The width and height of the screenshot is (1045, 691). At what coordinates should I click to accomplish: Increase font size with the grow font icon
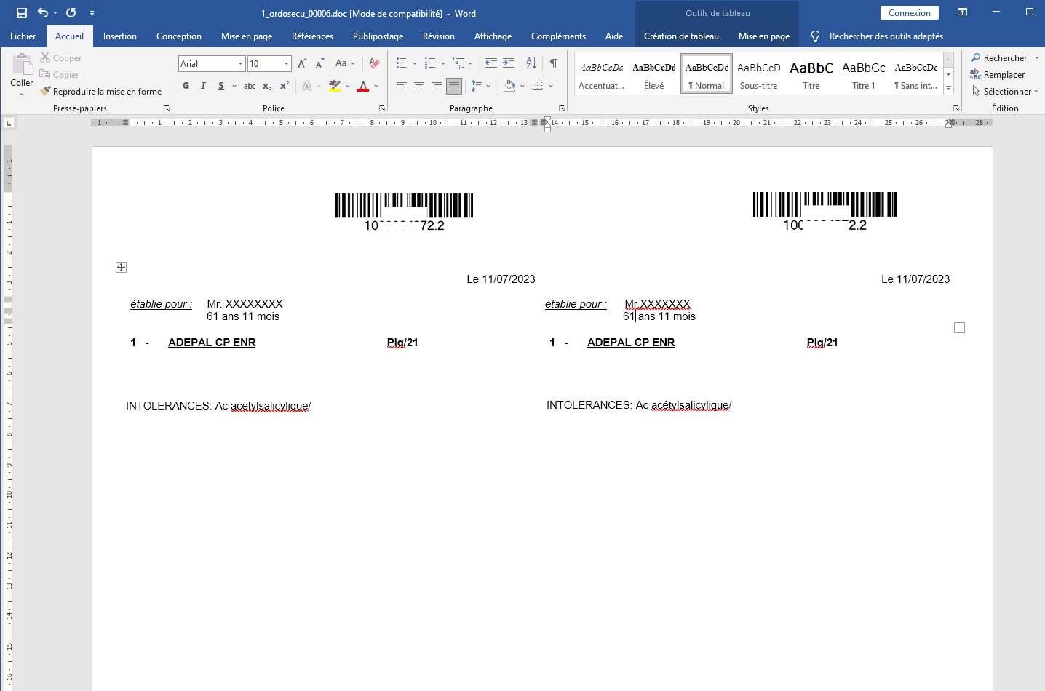point(302,63)
